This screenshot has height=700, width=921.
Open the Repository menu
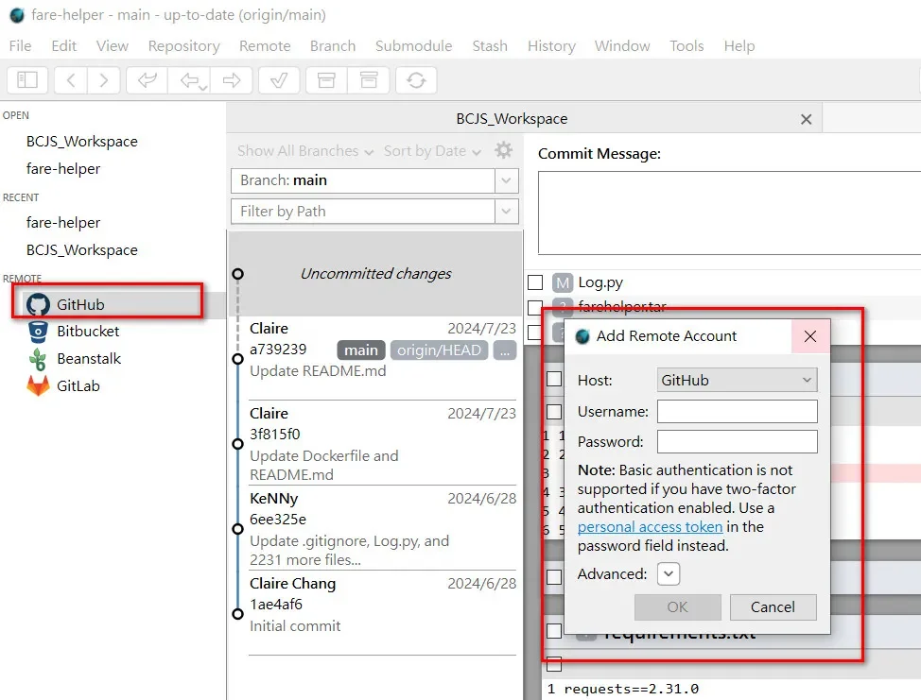(x=183, y=45)
